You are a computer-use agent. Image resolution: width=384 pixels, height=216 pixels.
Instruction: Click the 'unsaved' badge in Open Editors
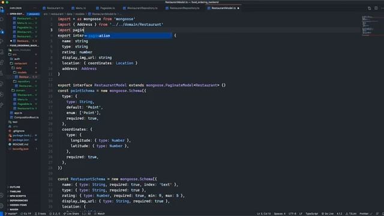click(33, 14)
